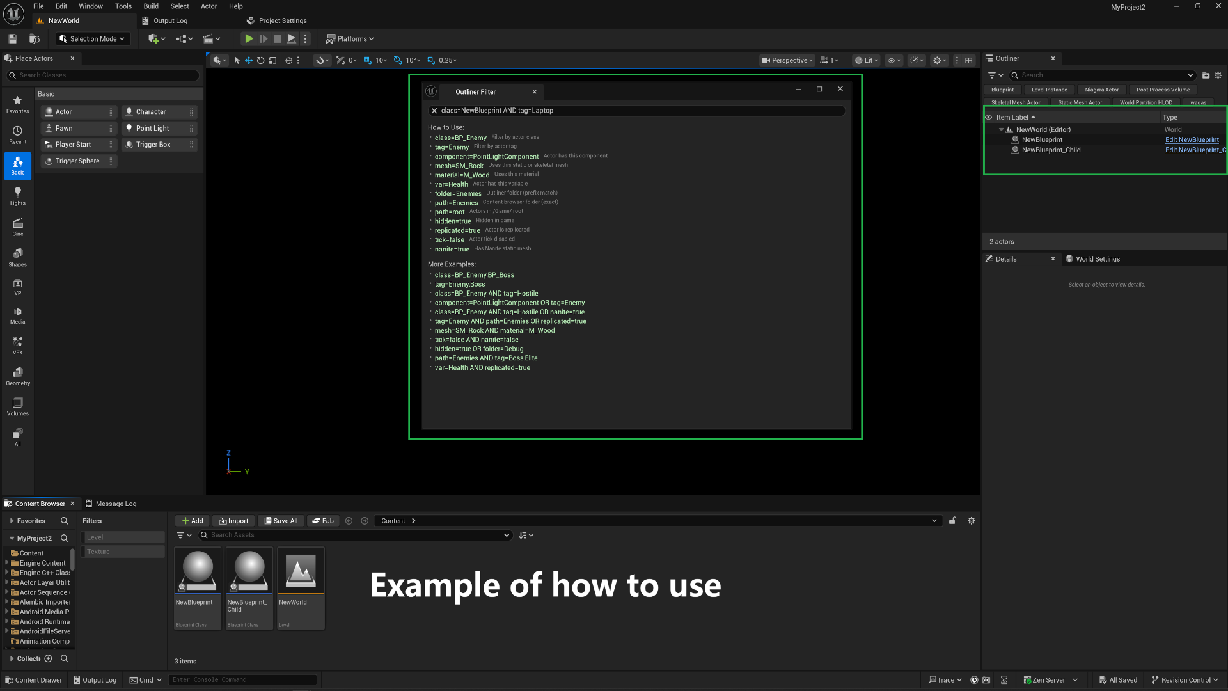This screenshot has width=1228, height=691.
Task: Click the Save icon in main toolbar
Action: 13,39
